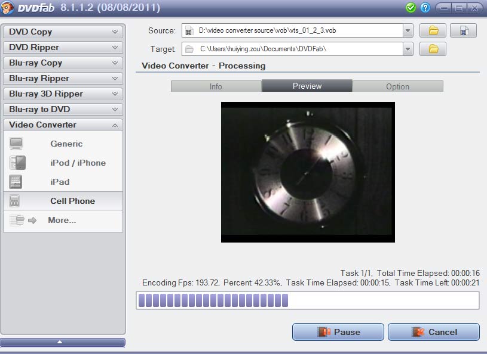Select iPod / iPhone conversion profile

pyautogui.click(x=63, y=163)
